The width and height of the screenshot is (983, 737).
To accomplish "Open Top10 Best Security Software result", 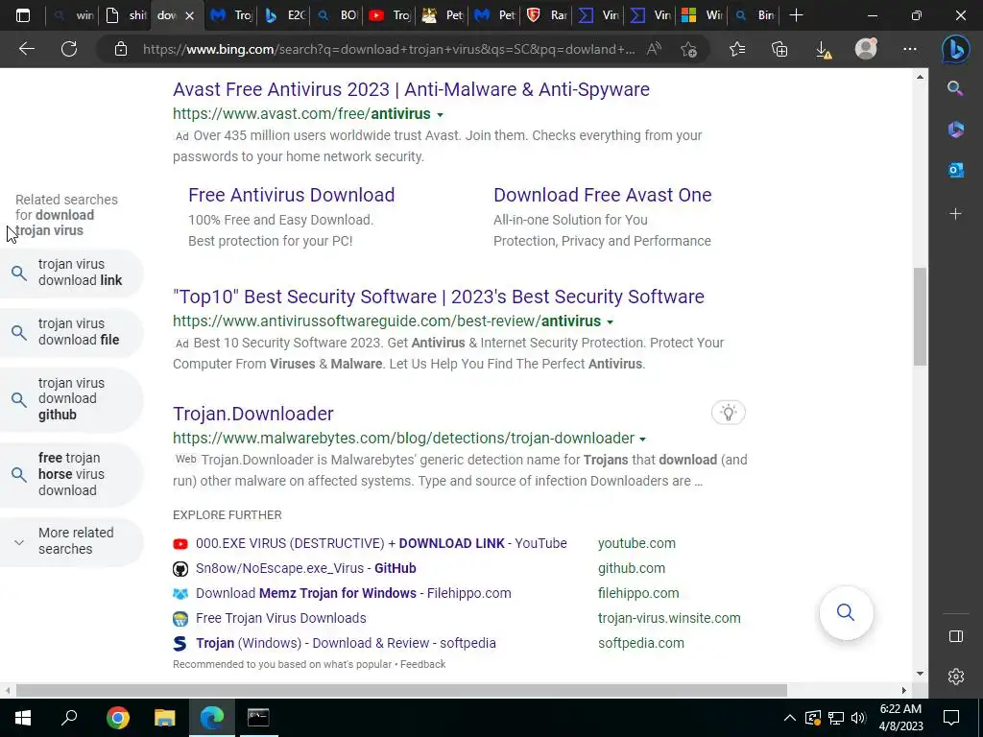I will [439, 297].
